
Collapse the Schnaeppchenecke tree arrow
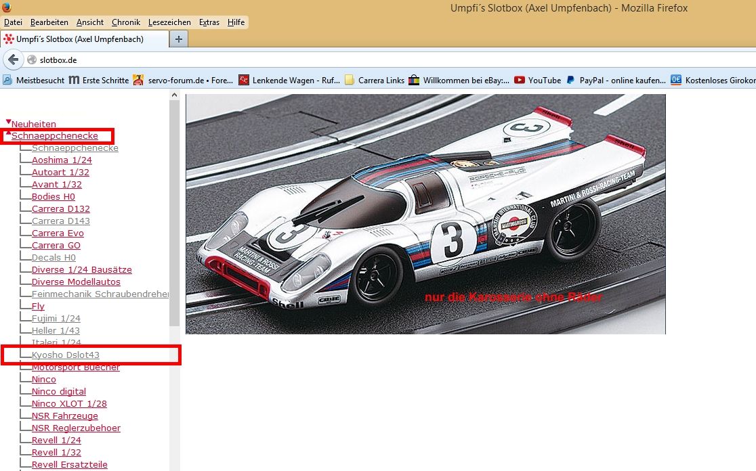(8, 134)
